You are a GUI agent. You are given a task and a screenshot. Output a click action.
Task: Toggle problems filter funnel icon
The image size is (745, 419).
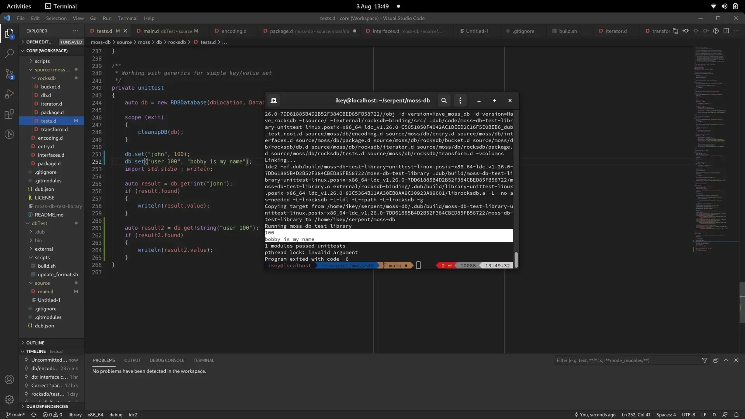(705, 360)
